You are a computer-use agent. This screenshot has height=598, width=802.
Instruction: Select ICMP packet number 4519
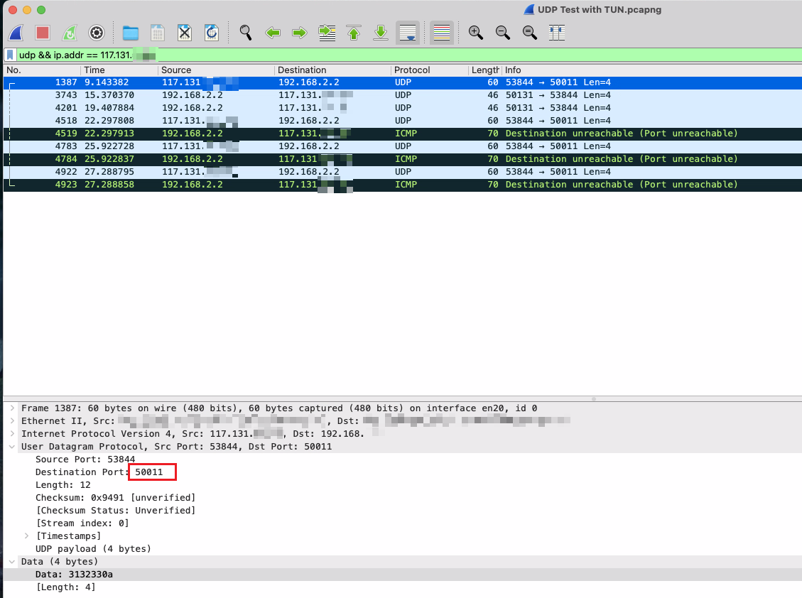pos(355,134)
